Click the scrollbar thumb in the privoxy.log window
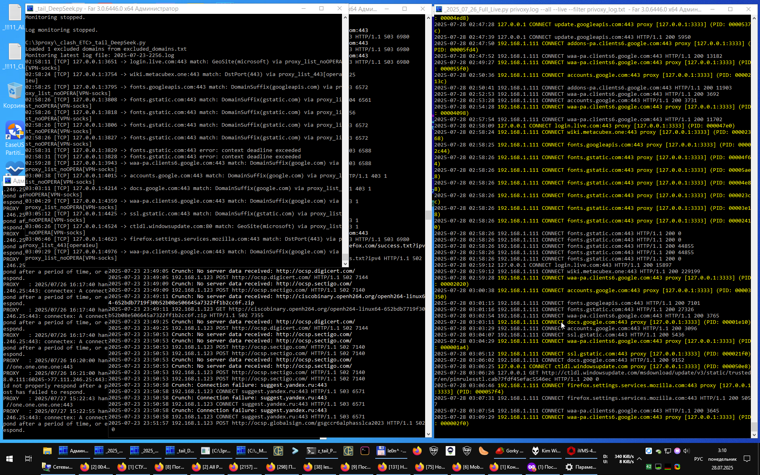The width and height of the screenshot is (760, 475). click(754, 427)
